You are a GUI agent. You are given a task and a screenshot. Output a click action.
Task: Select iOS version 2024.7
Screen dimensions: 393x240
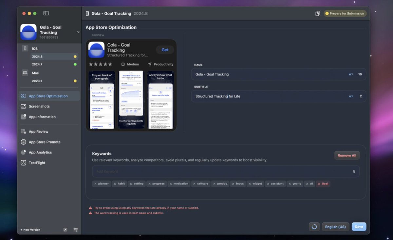[x=54, y=64]
